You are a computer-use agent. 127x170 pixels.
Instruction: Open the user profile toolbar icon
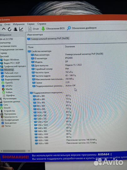(15, 29)
